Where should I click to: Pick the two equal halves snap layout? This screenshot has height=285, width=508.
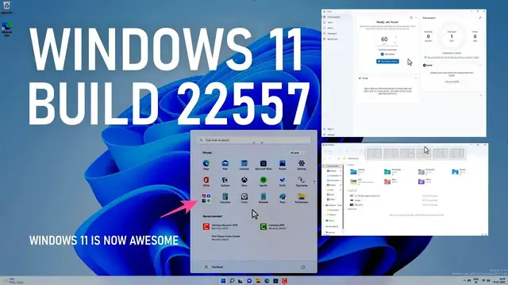[x=374, y=154]
